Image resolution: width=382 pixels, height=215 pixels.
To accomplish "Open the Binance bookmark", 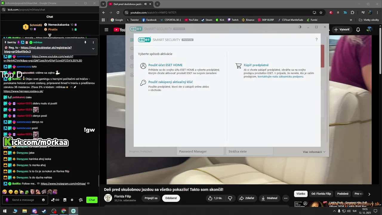I will (x=248, y=20).
